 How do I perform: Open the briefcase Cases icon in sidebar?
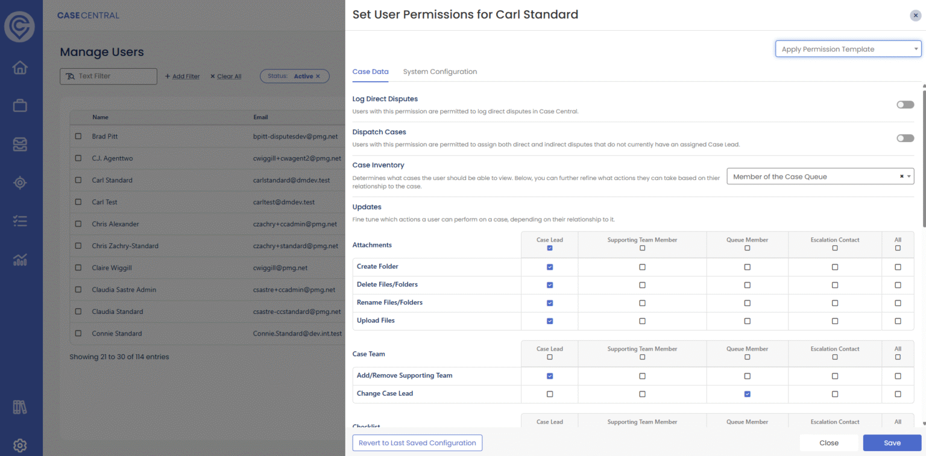pyautogui.click(x=20, y=106)
